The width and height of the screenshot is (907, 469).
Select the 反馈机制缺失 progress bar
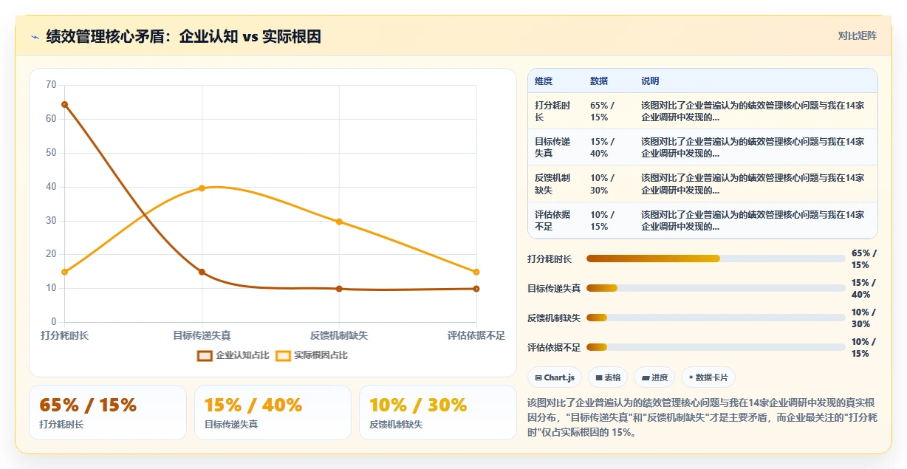[x=716, y=318]
